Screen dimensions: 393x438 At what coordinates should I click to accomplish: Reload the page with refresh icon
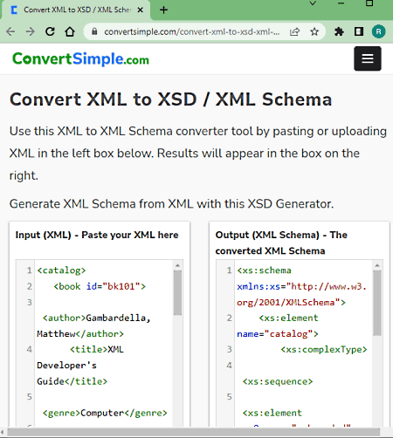click(x=50, y=31)
